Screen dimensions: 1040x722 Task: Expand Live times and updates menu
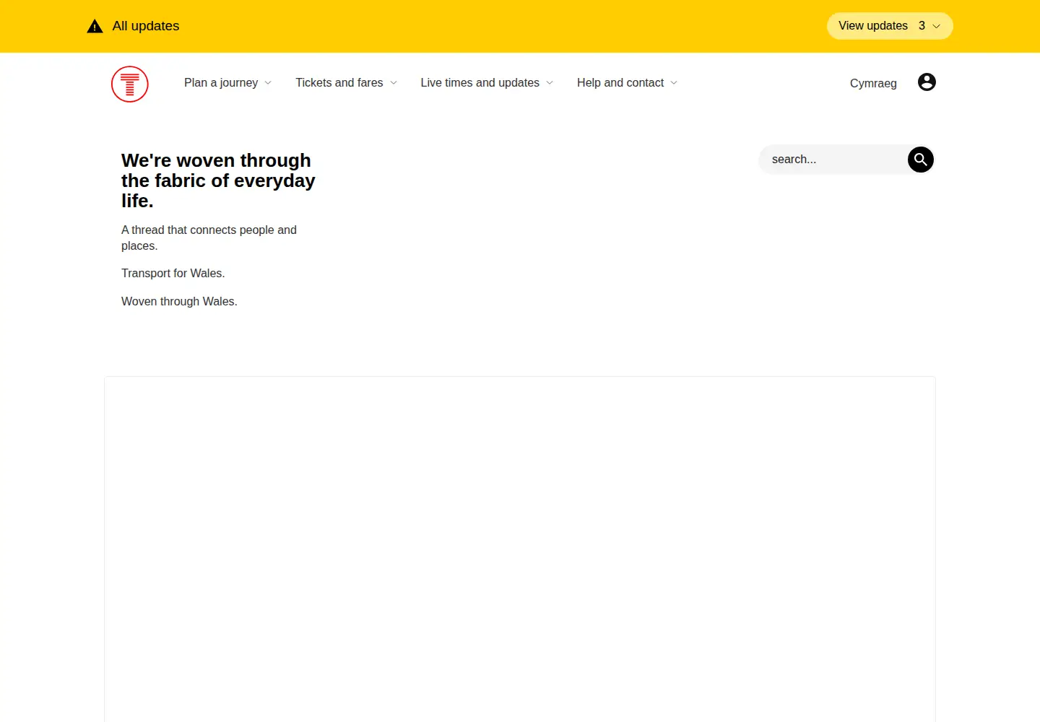(487, 83)
